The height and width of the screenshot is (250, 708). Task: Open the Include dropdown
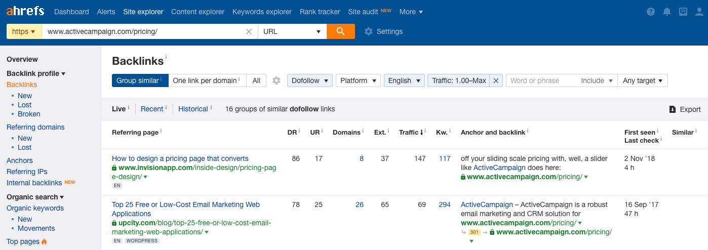click(x=597, y=80)
